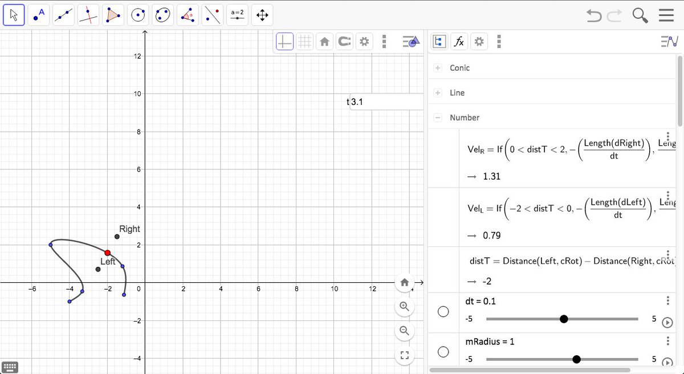The width and height of the screenshot is (684, 374).
Task: Enter fullscreen mode
Action: point(405,356)
